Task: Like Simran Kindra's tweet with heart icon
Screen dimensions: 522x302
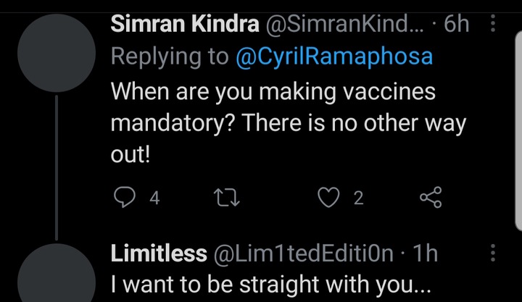Action: click(328, 197)
